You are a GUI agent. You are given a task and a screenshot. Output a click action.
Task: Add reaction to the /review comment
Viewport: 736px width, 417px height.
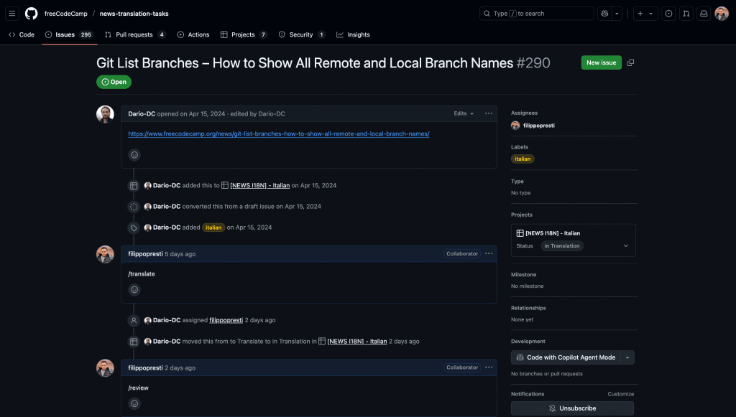[134, 403]
